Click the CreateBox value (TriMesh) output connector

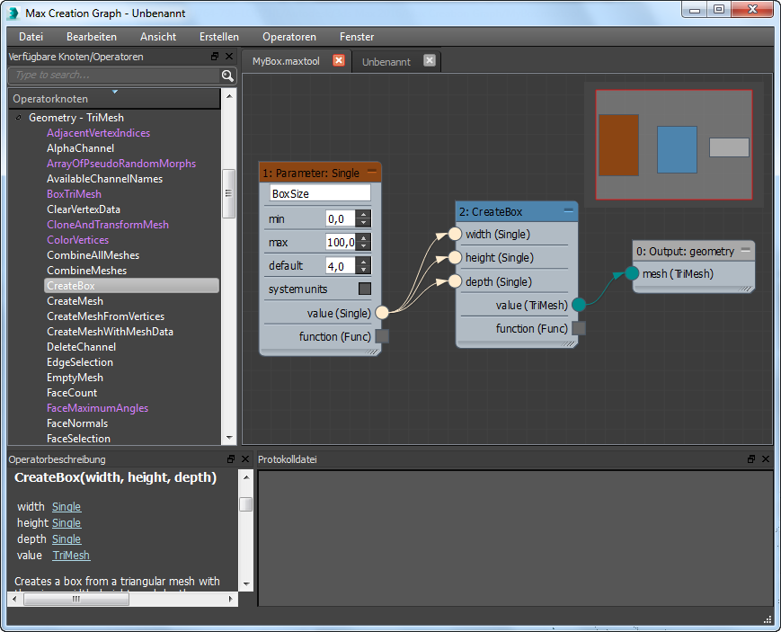(578, 305)
